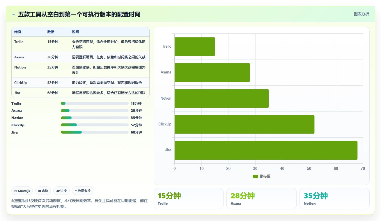Click the ClickUp y-axis label of the chart
The height and width of the screenshot is (221, 381).
coord(165,124)
